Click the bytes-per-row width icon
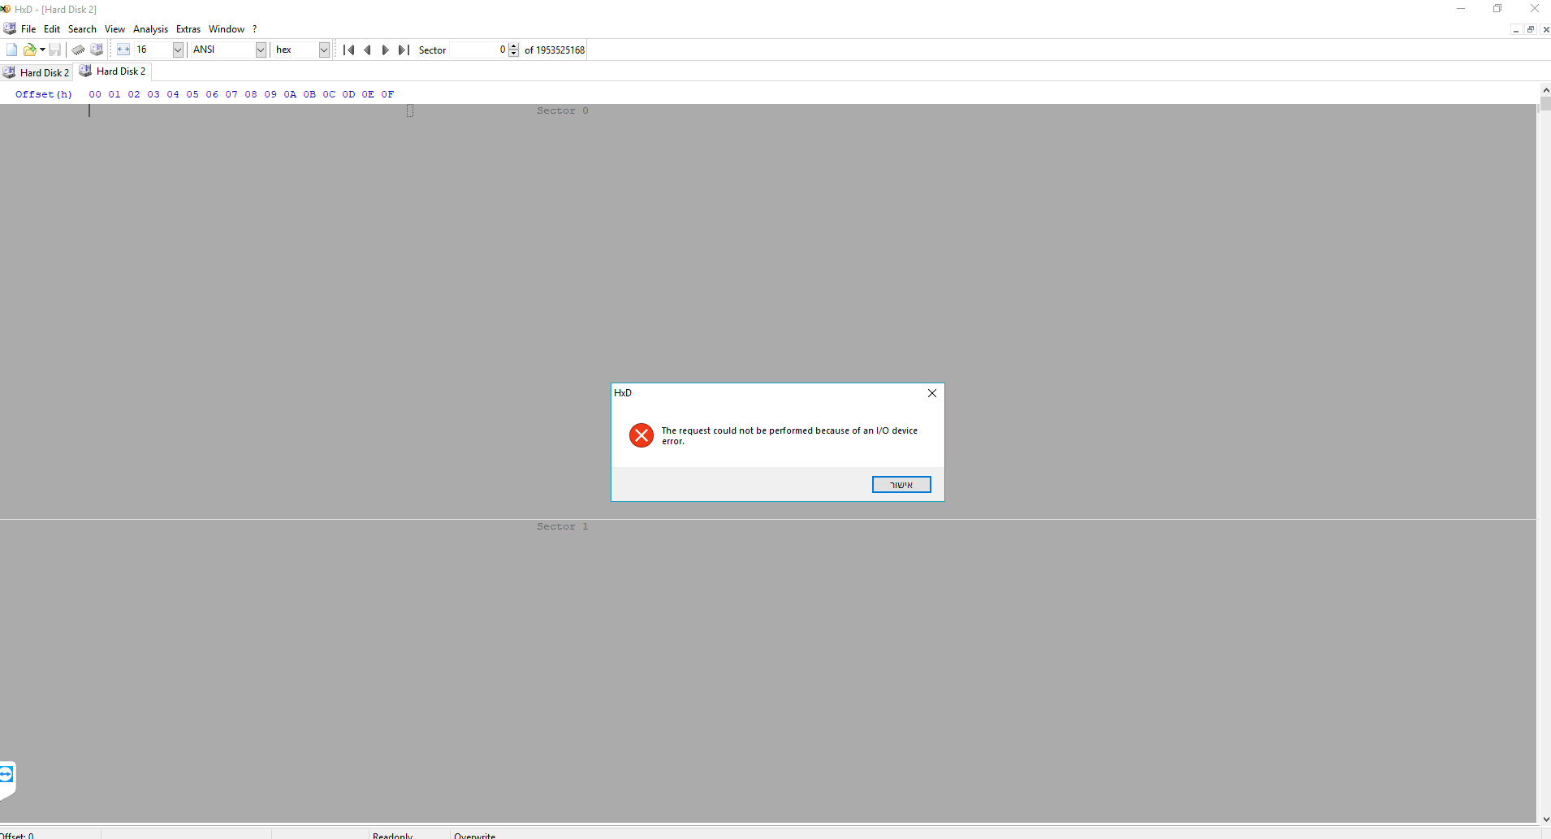This screenshot has height=839, width=1551. 123,50
